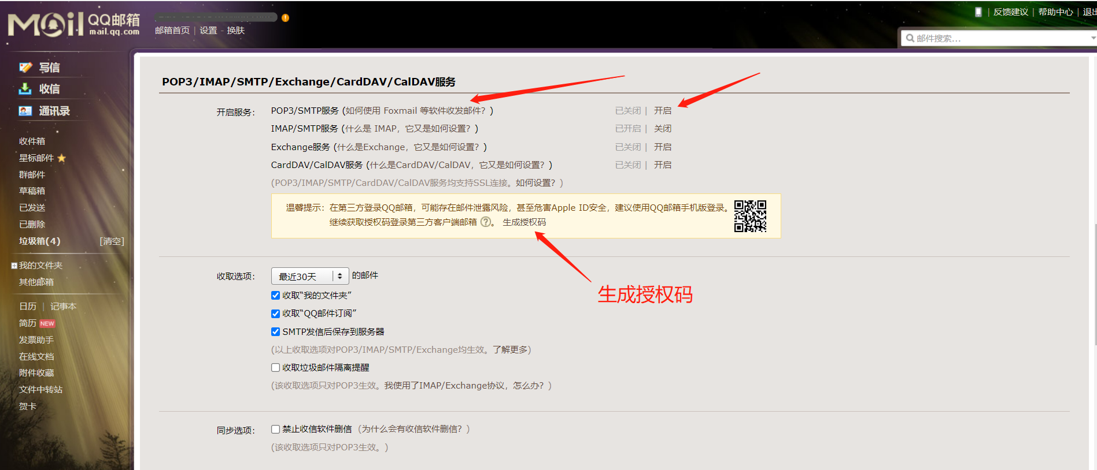Enable 收取垃圾邮件隔离提醒 checkbox

tap(275, 368)
